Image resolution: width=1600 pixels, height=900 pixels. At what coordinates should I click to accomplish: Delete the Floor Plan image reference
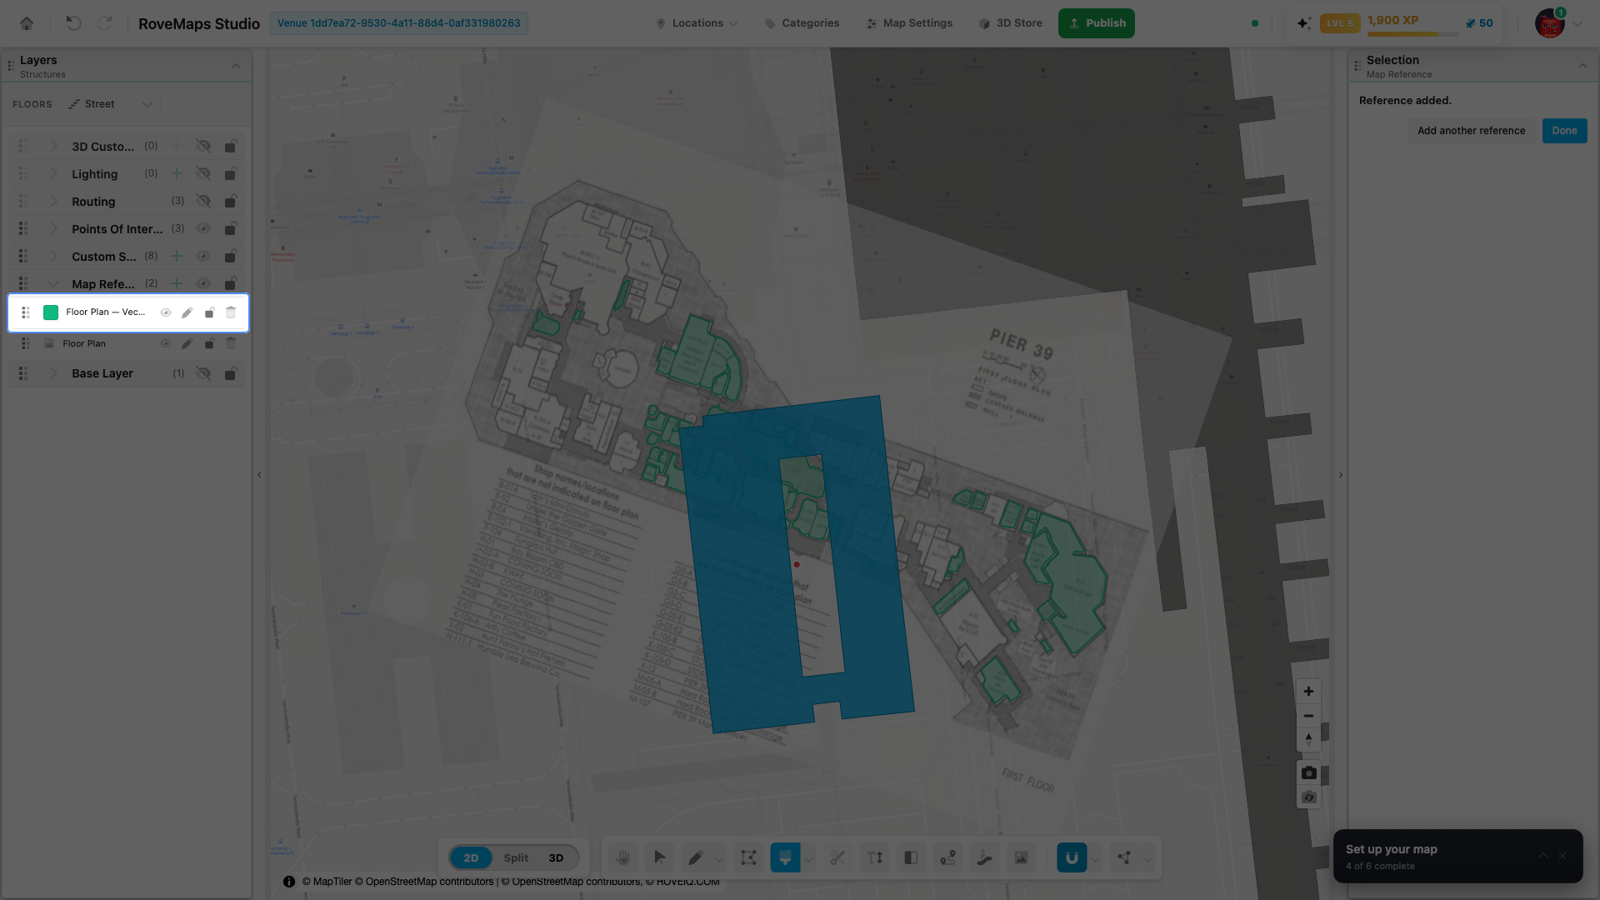point(231,343)
